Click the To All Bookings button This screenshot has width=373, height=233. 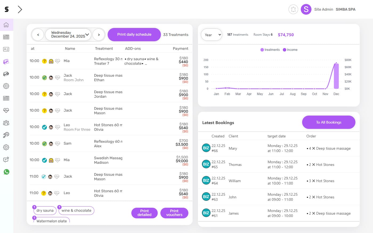tap(329, 122)
